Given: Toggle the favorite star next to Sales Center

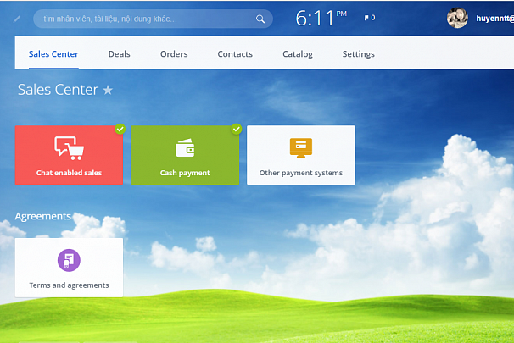Looking at the screenshot, I should [x=108, y=90].
